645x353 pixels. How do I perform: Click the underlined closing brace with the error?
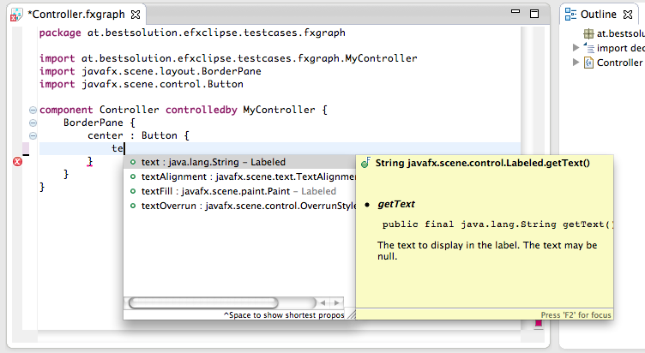pyautogui.click(x=90, y=161)
